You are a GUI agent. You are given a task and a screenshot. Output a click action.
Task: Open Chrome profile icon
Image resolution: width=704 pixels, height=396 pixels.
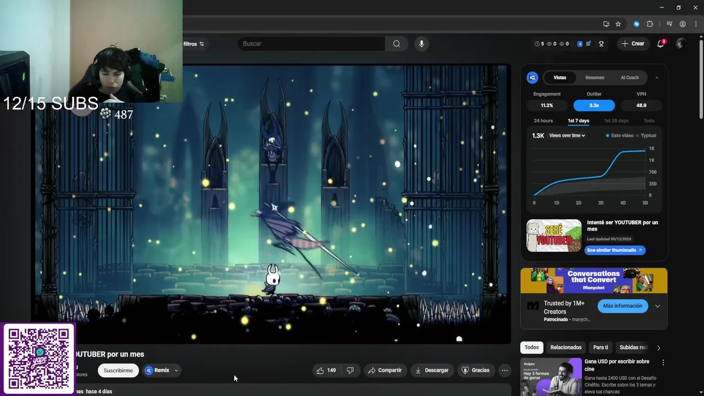pos(683,24)
